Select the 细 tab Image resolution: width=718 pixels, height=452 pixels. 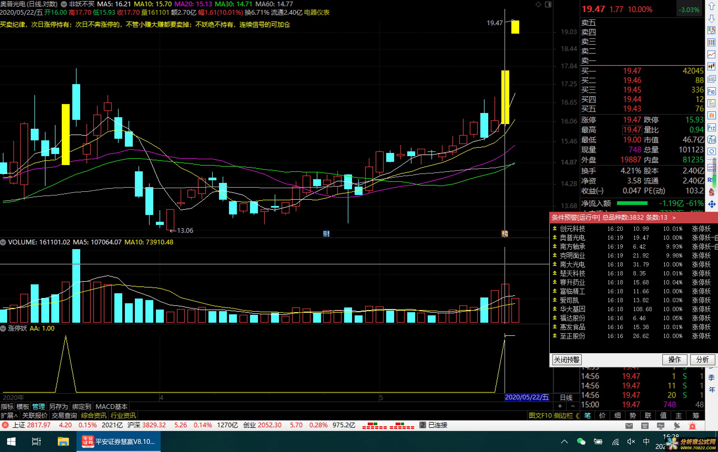click(618, 415)
